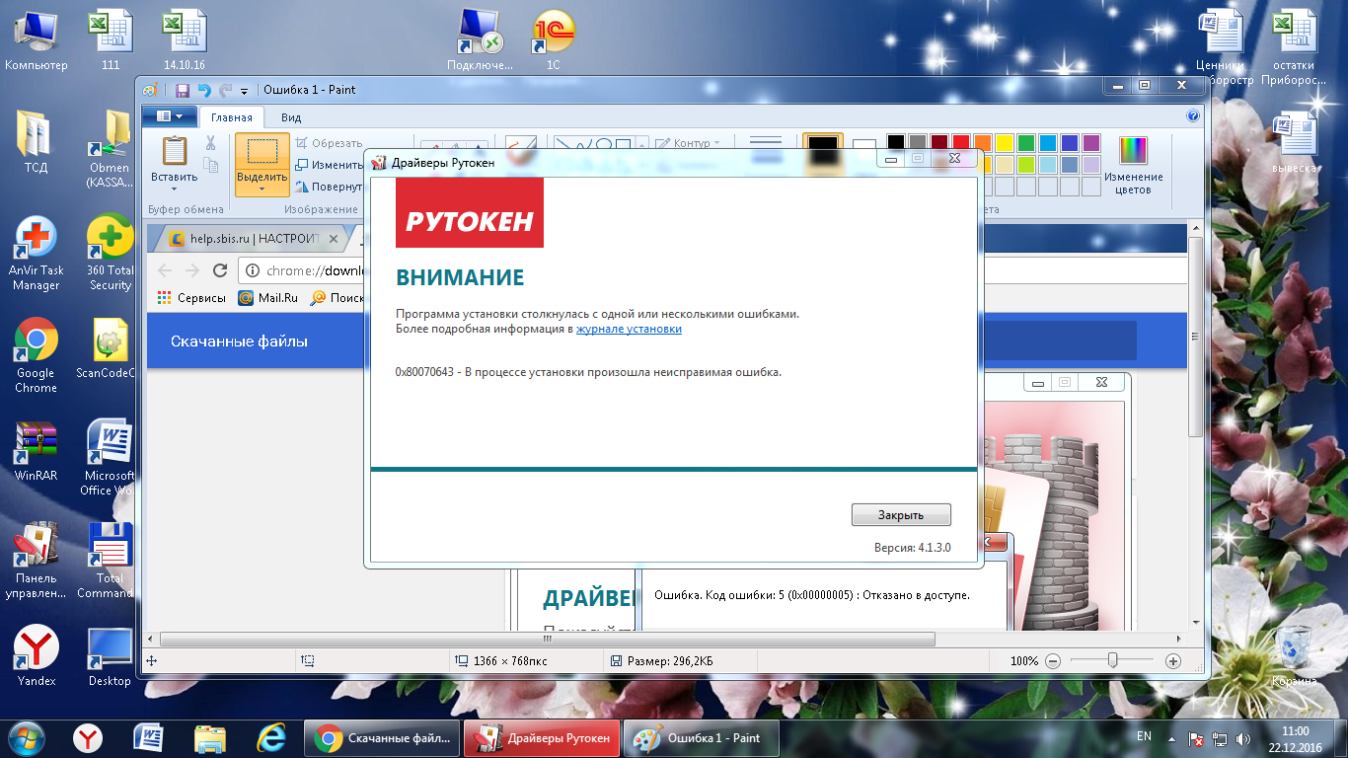Open the Customize Quick Access Toolbar arrow
The width and height of the screenshot is (1348, 758).
[x=245, y=91]
